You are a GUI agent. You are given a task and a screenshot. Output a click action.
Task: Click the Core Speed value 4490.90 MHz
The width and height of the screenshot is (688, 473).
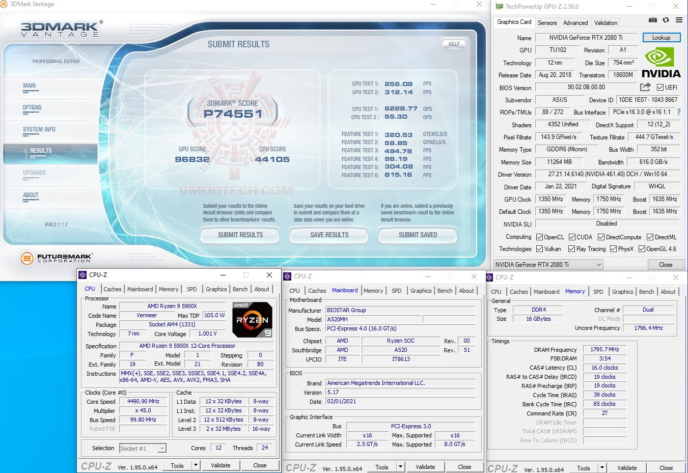click(x=144, y=401)
